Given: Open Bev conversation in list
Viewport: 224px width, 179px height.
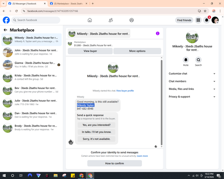Looking at the screenshot, I should tap(31, 90).
